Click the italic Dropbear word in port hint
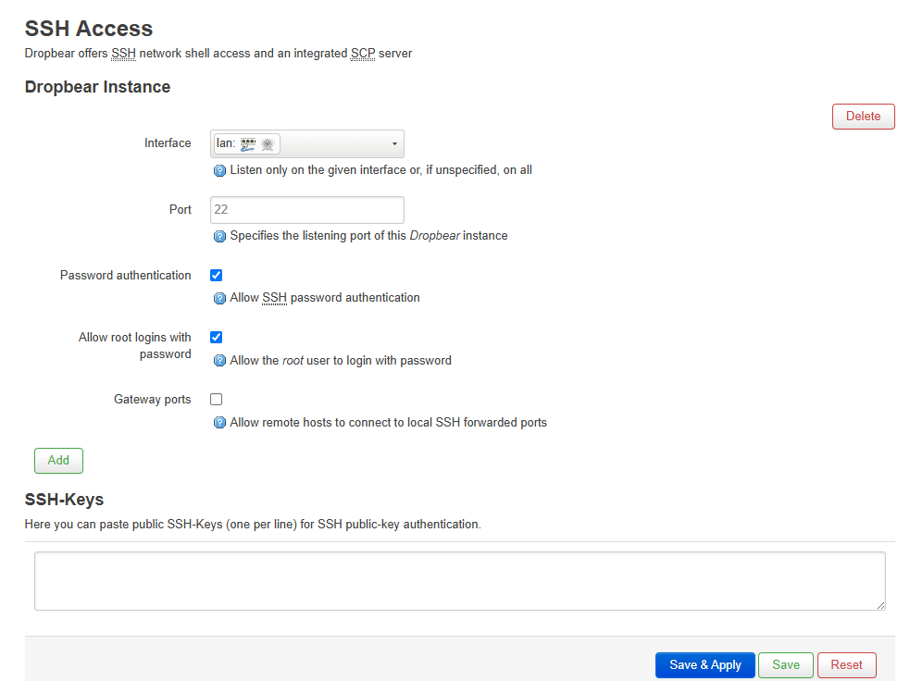910x681 pixels. (x=435, y=236)
